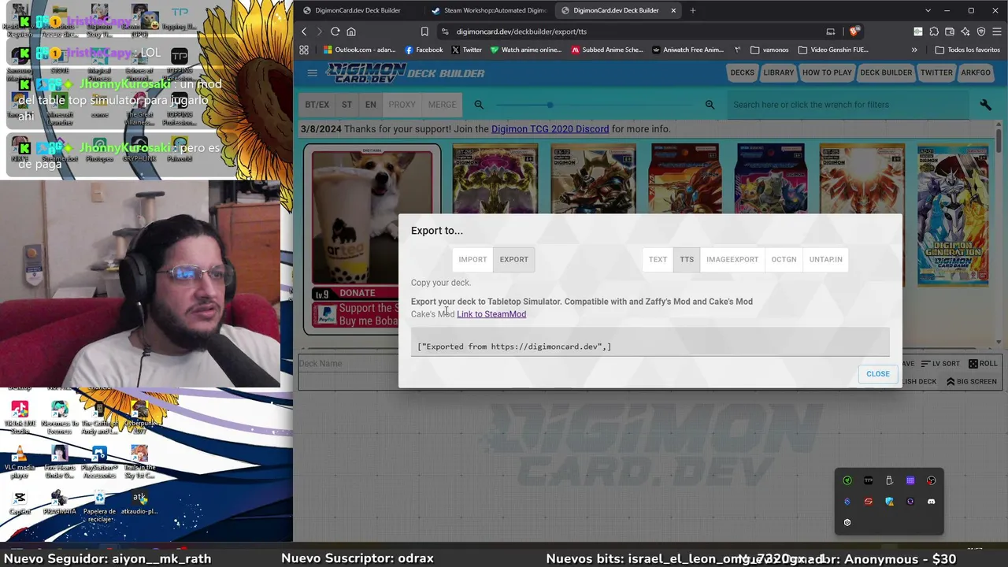Open the Brave wallet icon in toolbar
This screenshot has height=567, width=1008.
point(950,31)
